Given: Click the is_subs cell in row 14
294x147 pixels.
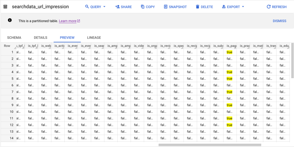Looking at the screenshot, I should point(217,138).
